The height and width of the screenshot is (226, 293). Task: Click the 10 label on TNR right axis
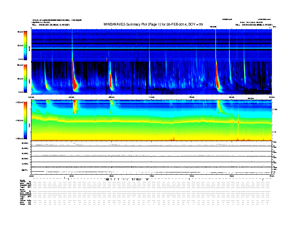point(275,132)
